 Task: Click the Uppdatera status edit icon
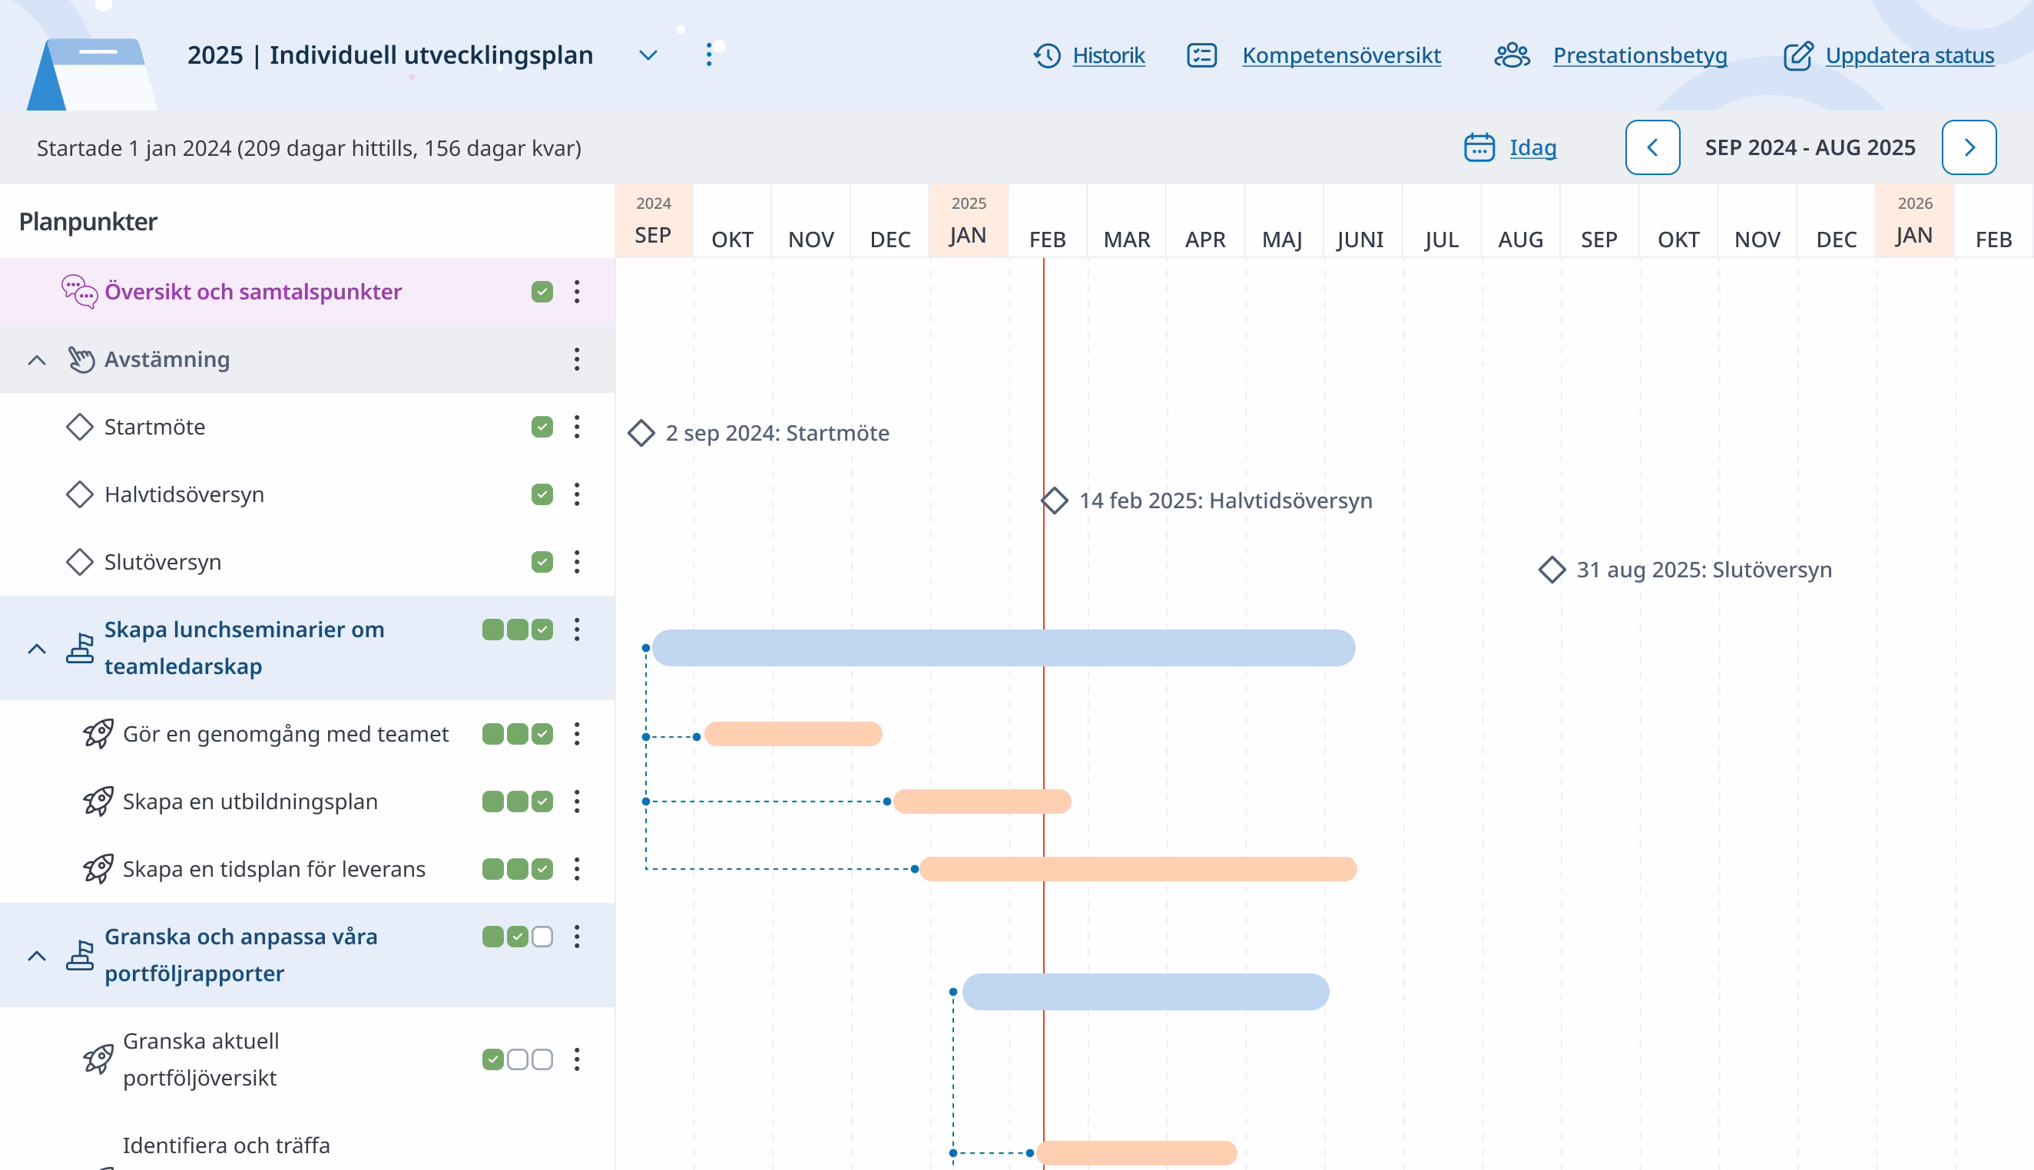click(x=1798, y=55)
